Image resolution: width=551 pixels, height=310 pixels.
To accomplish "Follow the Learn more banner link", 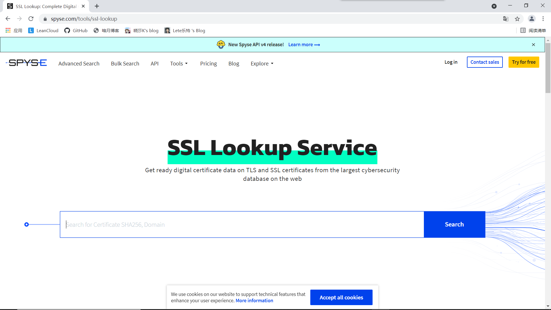I will point(304,44).
